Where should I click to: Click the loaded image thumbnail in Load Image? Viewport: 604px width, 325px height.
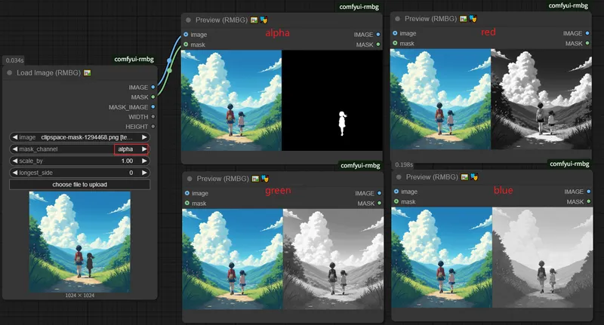[79, 242]
